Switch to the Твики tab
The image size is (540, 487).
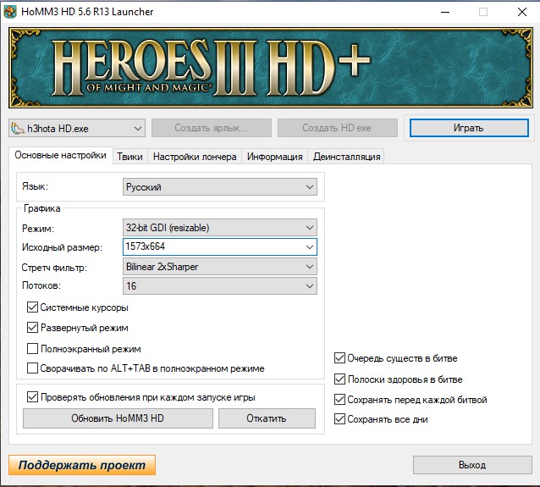point(129,157)
